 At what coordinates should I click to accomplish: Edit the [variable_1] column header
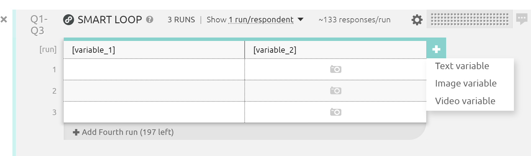click(x=94, y=50)
